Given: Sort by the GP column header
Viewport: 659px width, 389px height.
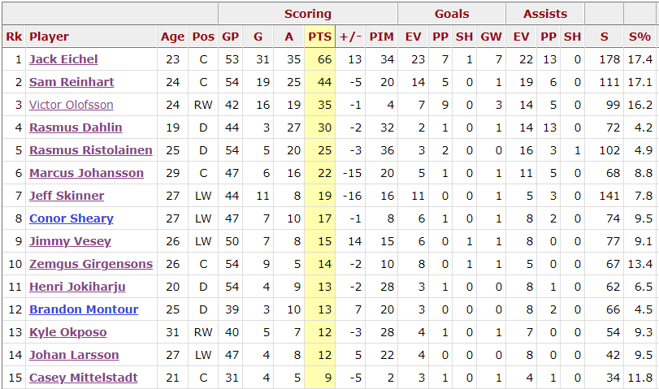Looking at the screenshot, I should click(x=230, y=37).
